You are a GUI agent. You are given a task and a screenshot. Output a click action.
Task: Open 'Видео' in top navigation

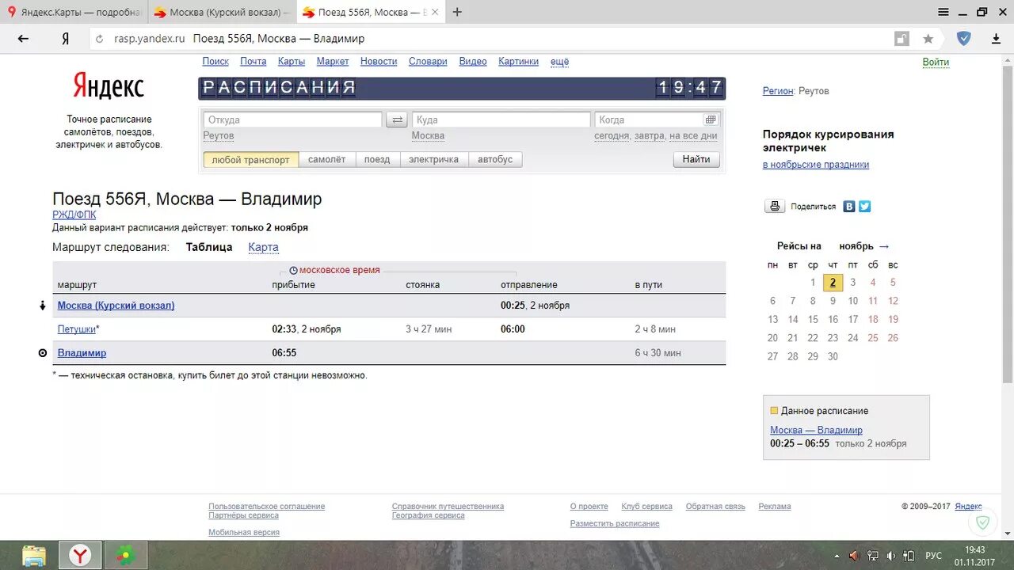(473, 62)
